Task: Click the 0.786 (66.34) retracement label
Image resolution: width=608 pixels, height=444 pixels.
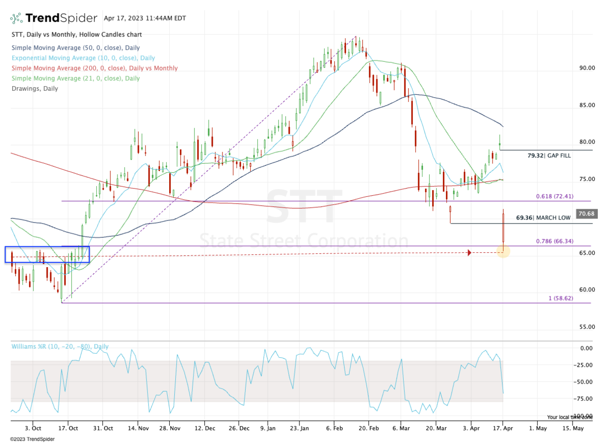Action: coord(554,241)
